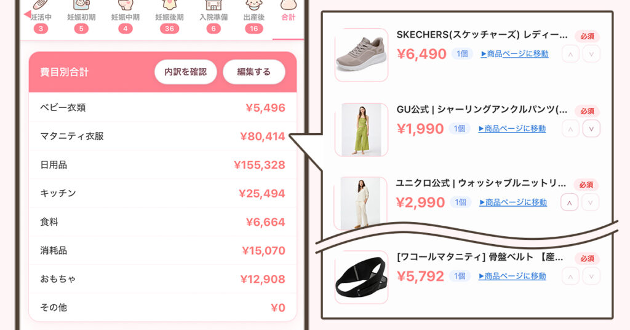Screen dimensions: 630x330
Task: Click the 内訳を確認 button
Action: (x=186, y=72)
